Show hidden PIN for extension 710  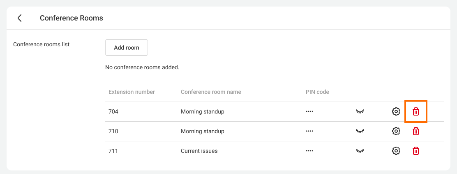[360, 131]
